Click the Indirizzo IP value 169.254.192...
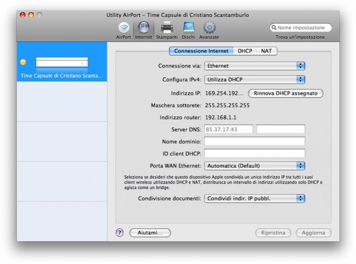356x264 pixels. tap(224, 93)
